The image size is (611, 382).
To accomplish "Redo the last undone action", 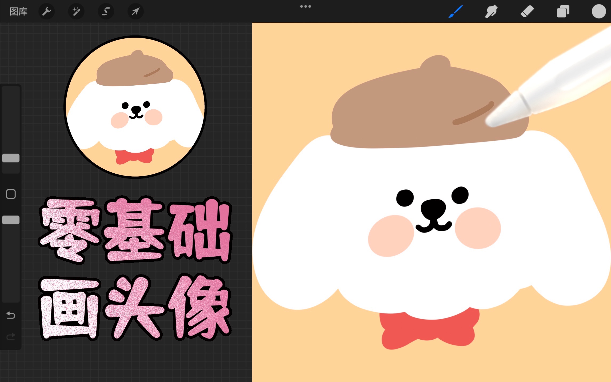I will pos(11,337).
